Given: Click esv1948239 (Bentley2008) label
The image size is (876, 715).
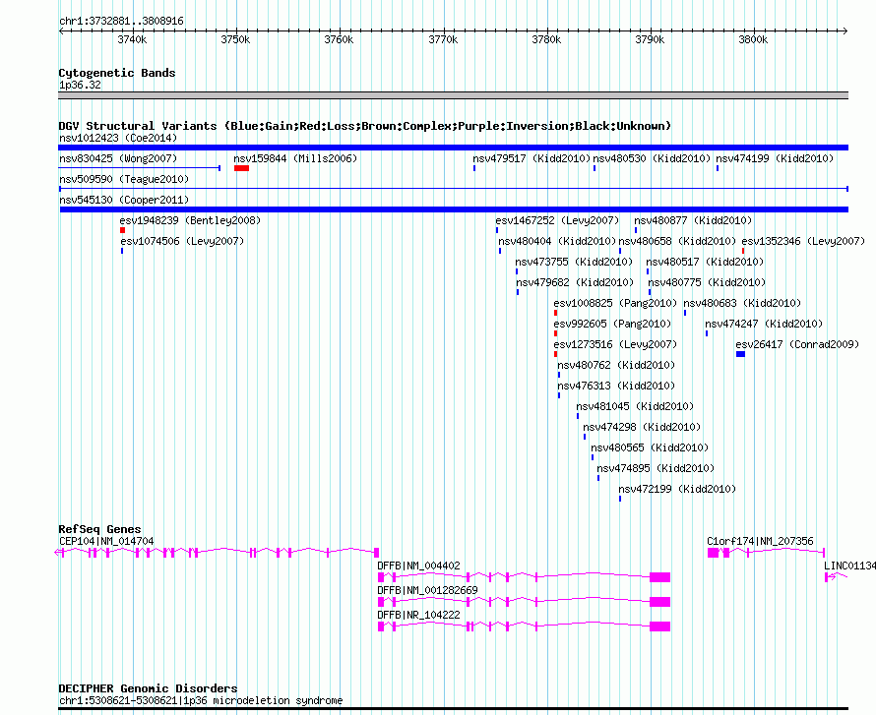Looking at the screenshot, I should [190, 220].
